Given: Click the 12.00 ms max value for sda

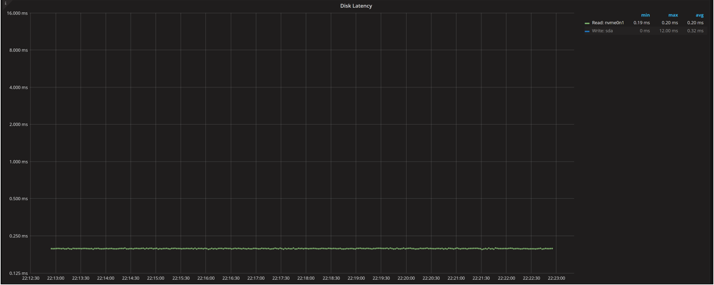Looking at the screenshot, I should tap(668, 31).
